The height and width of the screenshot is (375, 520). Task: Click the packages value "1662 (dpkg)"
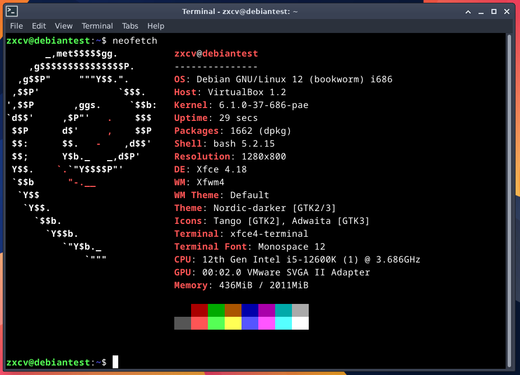pyautogui.click(x=261, y=131)
